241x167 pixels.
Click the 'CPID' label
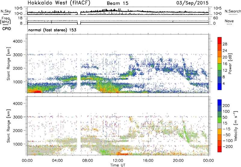coord(7,29)
